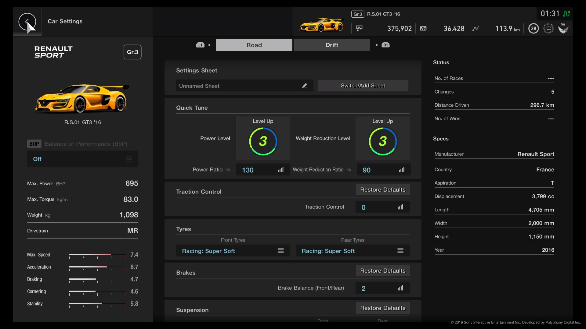
Task: Click the L1 shoulder button icon
Action: tap(200, 45)
